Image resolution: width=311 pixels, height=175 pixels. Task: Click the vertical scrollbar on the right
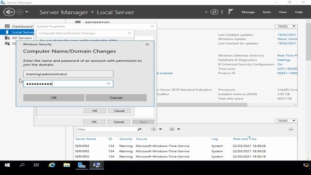pyautogui.click(x=309, y=42)
